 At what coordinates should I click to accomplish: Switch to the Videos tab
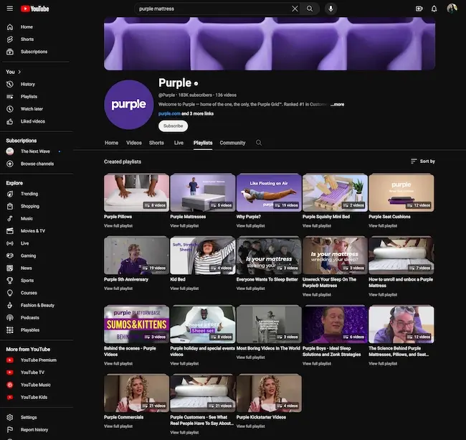[x=134, y=143]
